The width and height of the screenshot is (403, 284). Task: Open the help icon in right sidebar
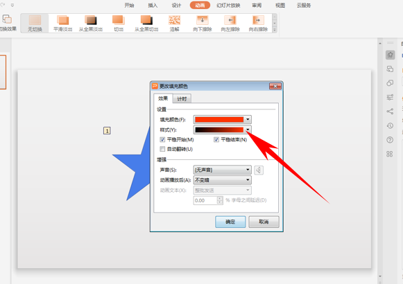390,140
